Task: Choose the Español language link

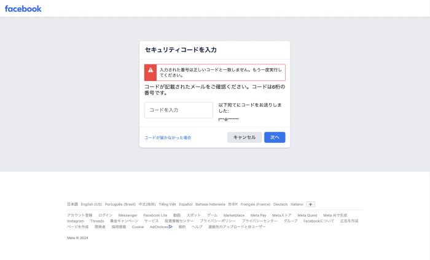Action: pyautogui.click(x=185, y=204)
